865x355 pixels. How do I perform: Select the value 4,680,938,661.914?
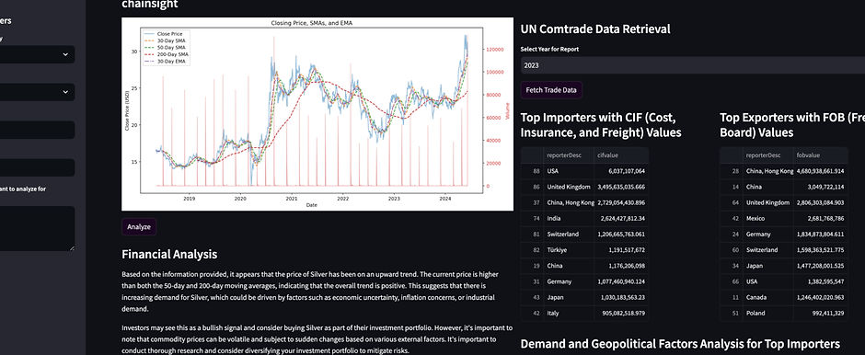pos(820,171)
